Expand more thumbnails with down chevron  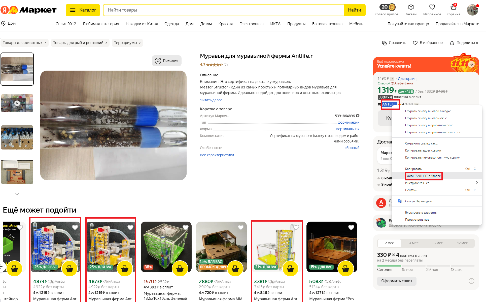(17, 194)
